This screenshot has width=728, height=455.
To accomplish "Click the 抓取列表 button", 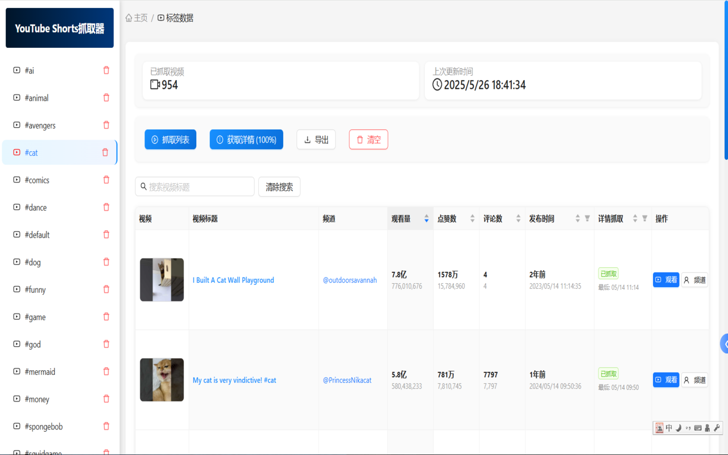I will point(170,139).
